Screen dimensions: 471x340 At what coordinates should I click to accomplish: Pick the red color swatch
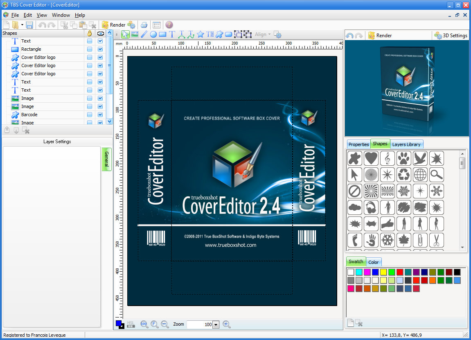tap(400, 272)
